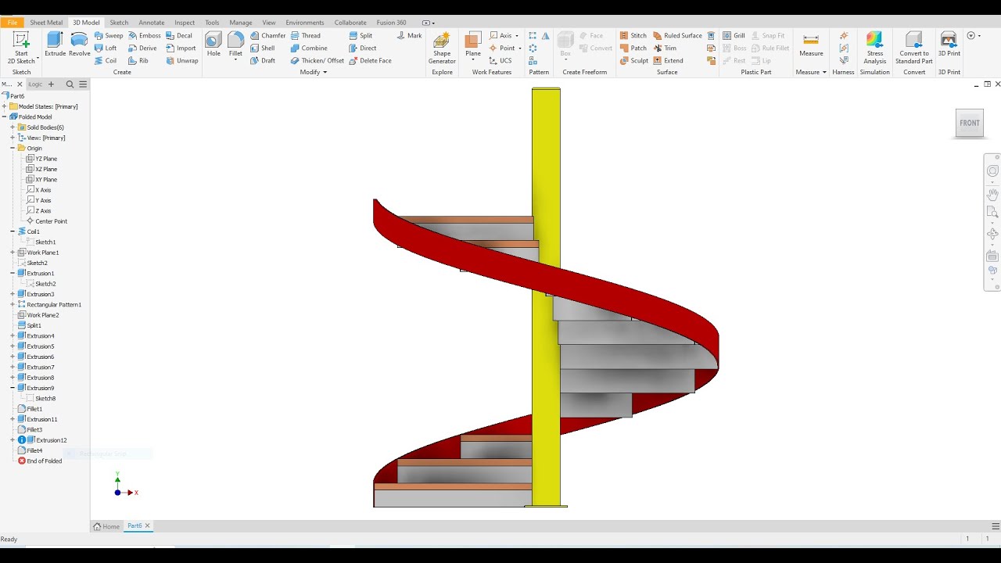This screenshot has height=563, width=1001.
Task: Switch to the iLogic browser tab
Action: click(x=35, y=84)
